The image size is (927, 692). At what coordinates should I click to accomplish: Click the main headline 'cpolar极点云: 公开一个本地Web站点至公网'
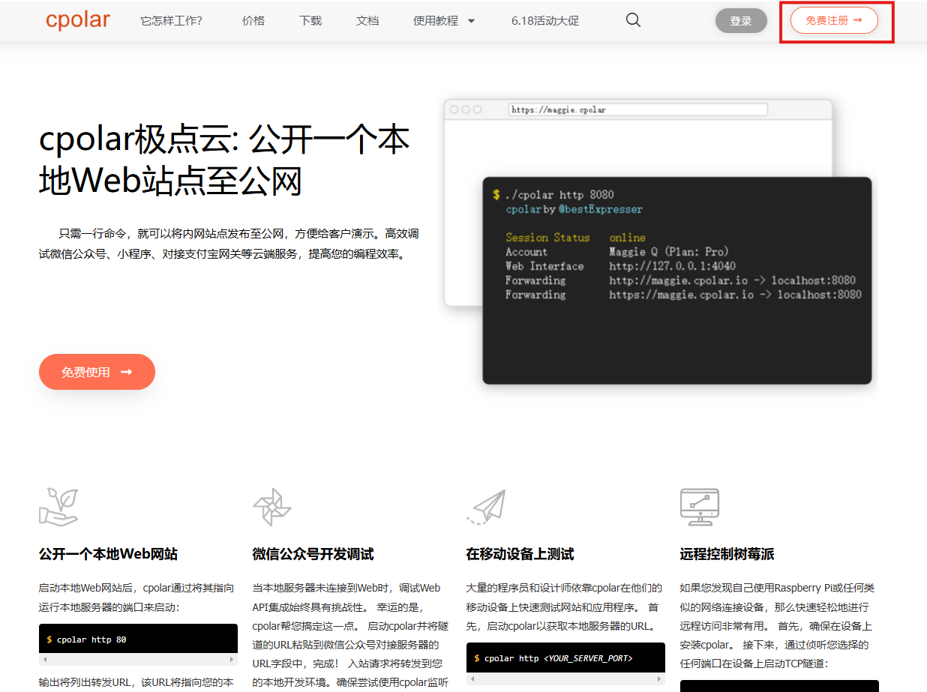tap(224, 160)
